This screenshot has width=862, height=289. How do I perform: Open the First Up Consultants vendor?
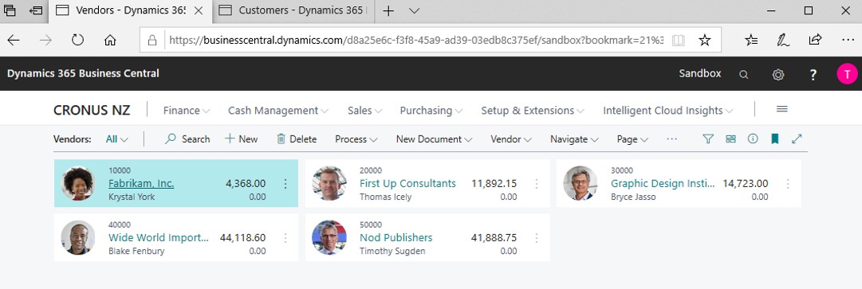pos(408,184)
